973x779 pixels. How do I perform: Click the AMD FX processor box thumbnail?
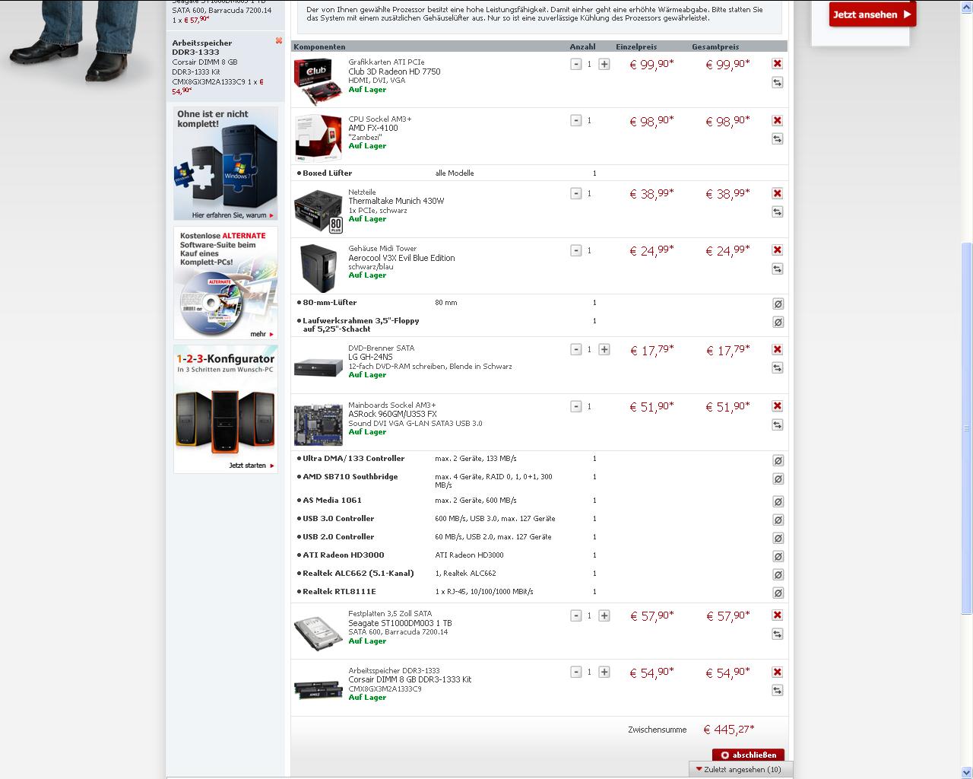point(318,138)
